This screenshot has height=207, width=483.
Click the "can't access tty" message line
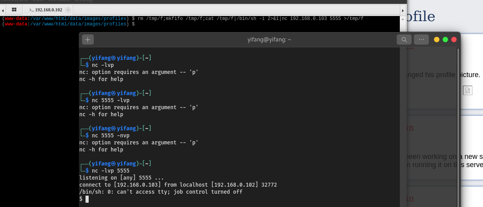(x=161, y=192)
